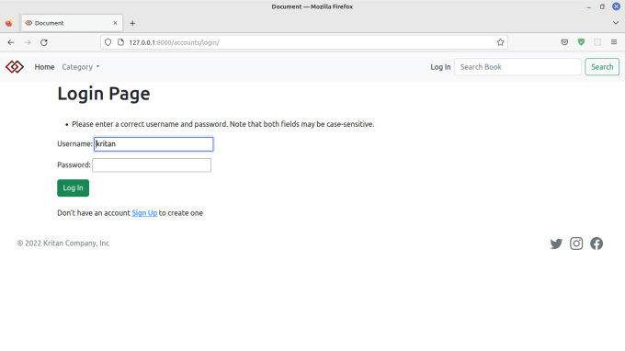Screen dimensions: 625x351
Task: List all tabs chevron button
Action: point(616,23)
